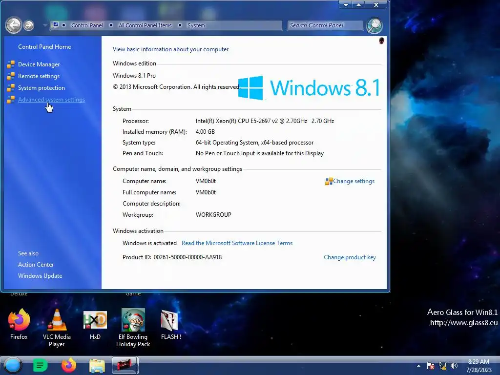Open Remote settings
This screenshot has height=375, width=500.
(x=39, y=76)
